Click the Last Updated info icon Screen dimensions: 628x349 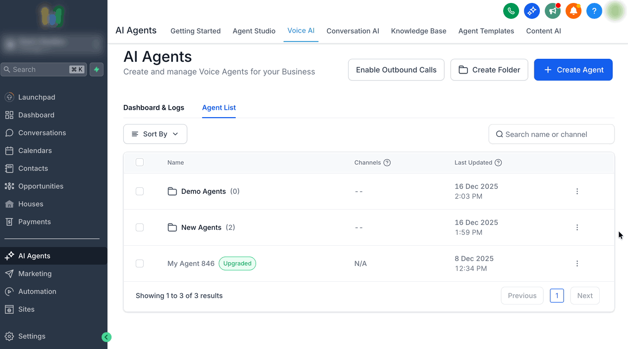498,163
